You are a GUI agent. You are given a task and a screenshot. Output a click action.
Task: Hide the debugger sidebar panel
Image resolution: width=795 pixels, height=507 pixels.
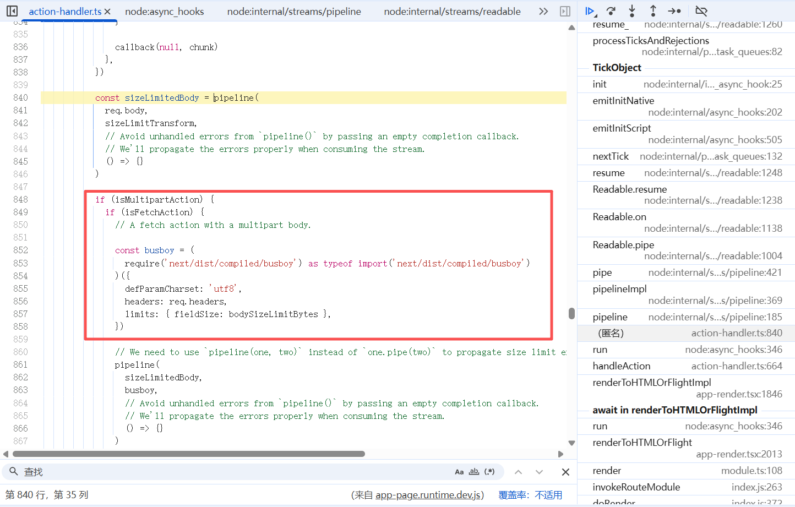[x=565, y=11]
